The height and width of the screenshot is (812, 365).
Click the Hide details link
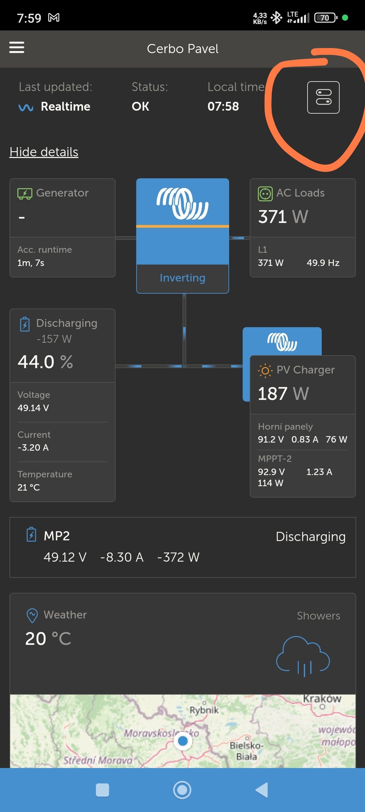click(44, 152)
